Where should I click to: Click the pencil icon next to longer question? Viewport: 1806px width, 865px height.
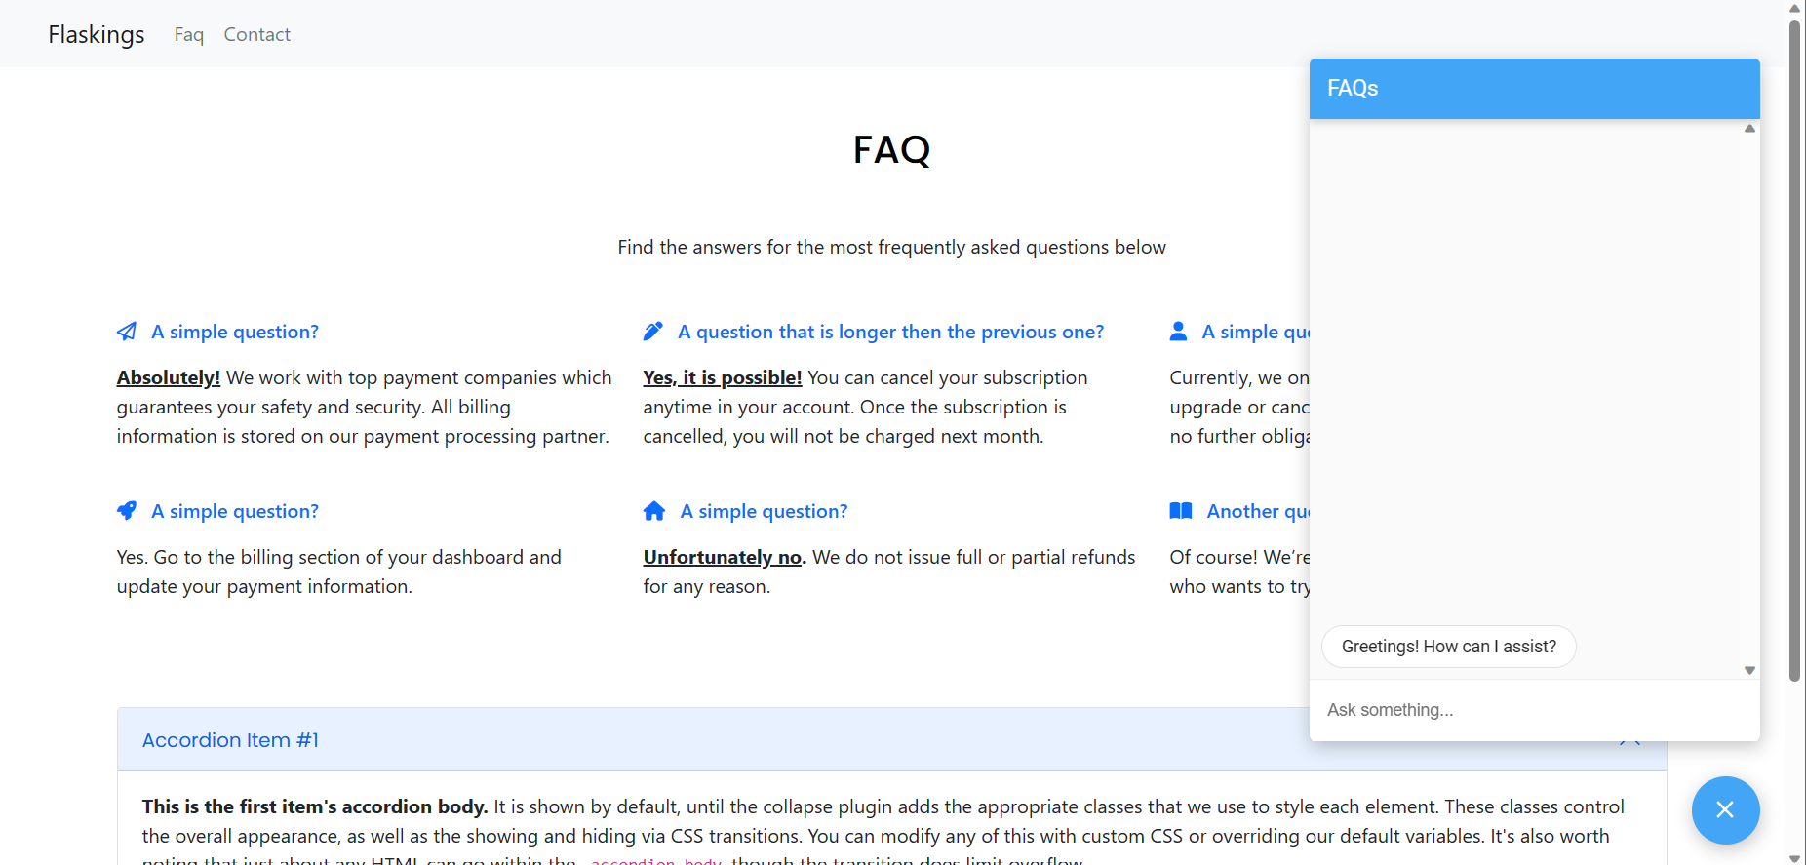coord(653,332)
